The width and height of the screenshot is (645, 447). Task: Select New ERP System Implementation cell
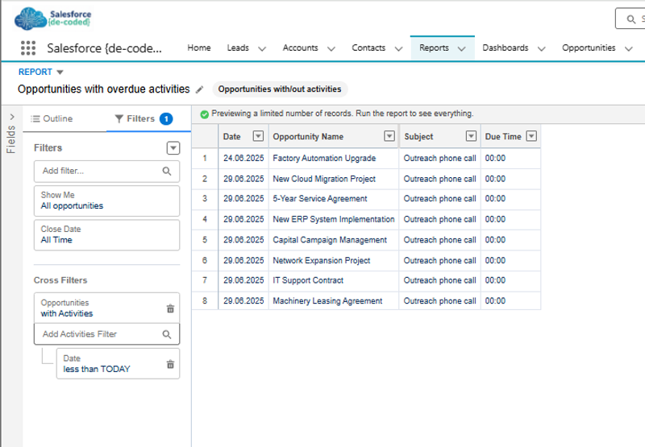[x=334, y=219]
